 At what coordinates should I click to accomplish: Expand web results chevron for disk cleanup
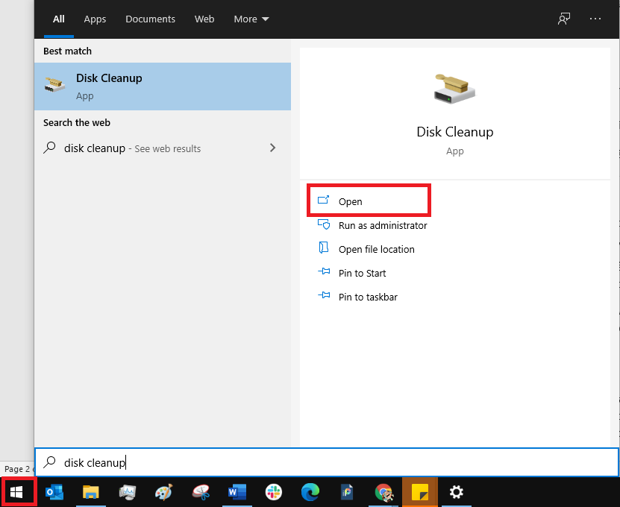tap(272, 148)
